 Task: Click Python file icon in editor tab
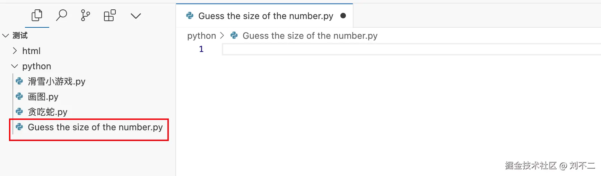(190, 16)
